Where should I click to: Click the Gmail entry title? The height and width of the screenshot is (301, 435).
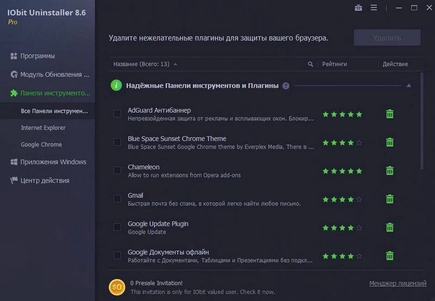135,195
